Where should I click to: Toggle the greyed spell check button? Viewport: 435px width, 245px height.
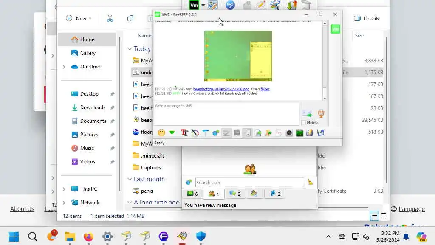(x=226, y=133)
